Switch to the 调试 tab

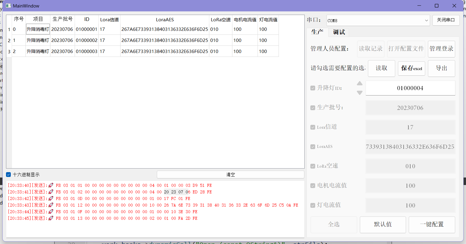pyautogui.click(x=339, y=32)
